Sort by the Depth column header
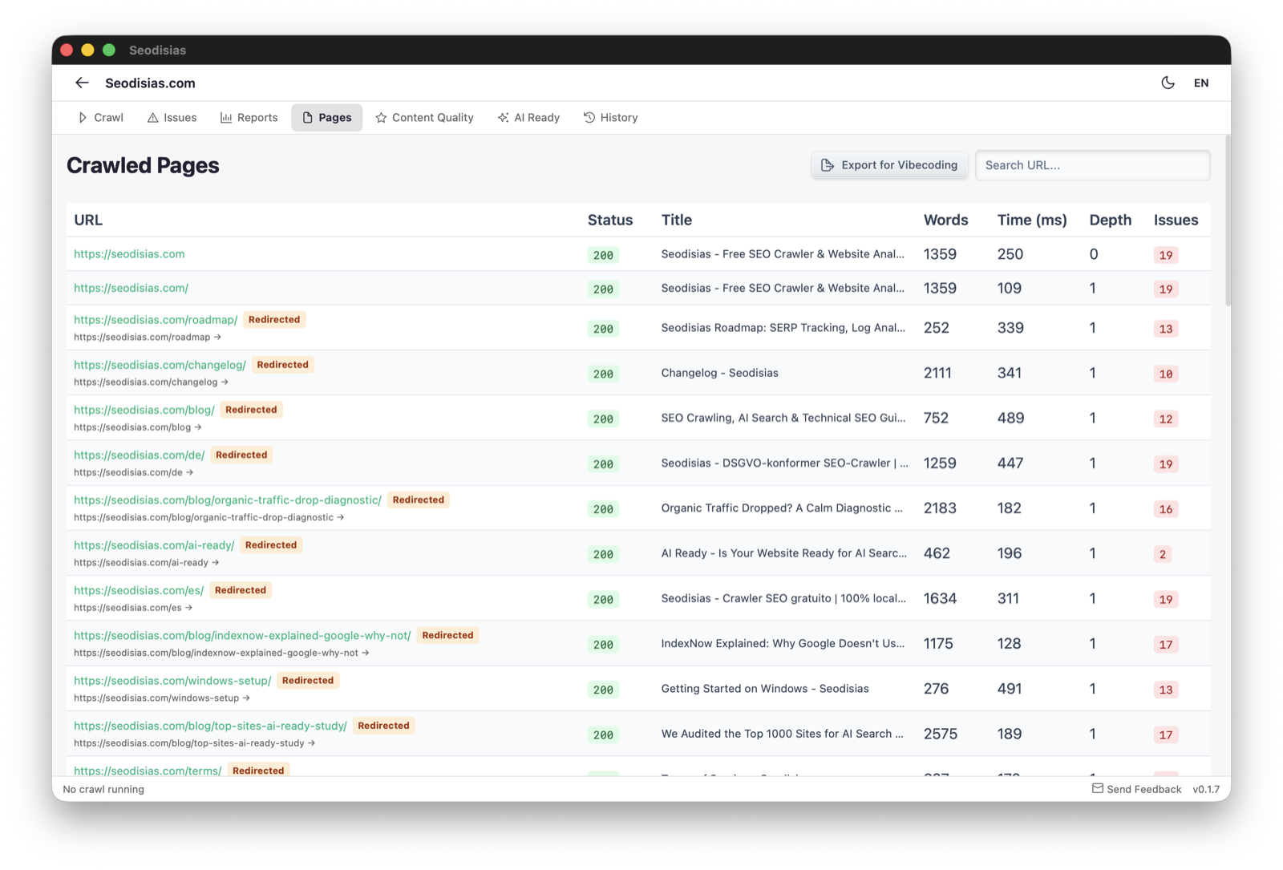The width and height of the screenshot is (1283, 870). pyautogui.click(x=1110, y=220)
